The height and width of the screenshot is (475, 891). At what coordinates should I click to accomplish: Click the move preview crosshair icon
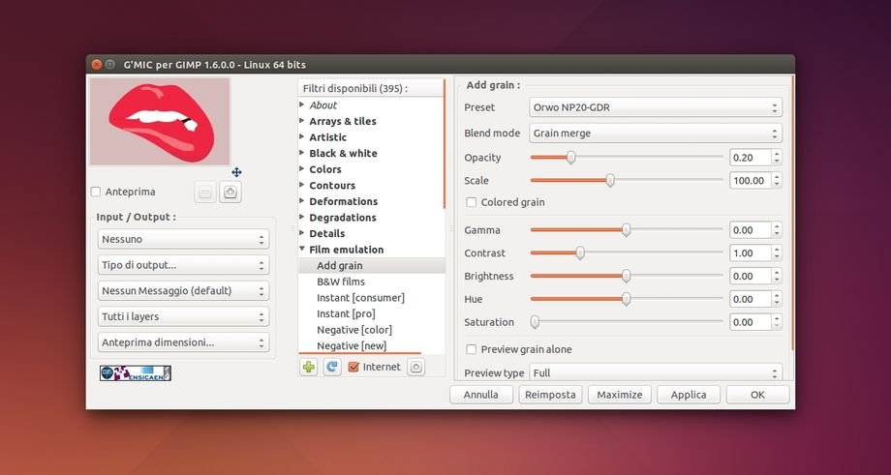(236, 172)
